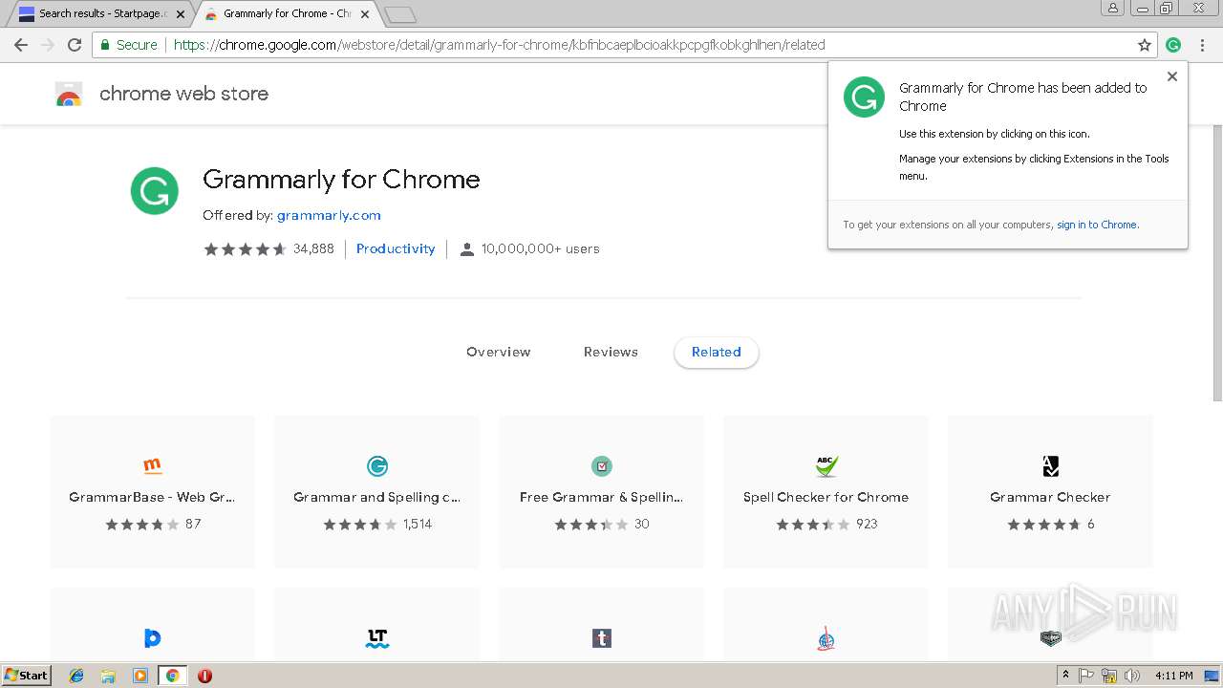1223x688 pixels.
Task: Switch to the Search results - Startpage tab
Action: 102,14
